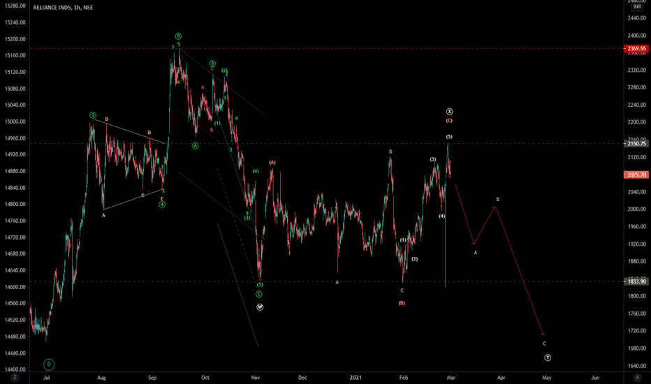Select the green circled B wave label
The height and width of the screenshot is (384, 651).
212,64
